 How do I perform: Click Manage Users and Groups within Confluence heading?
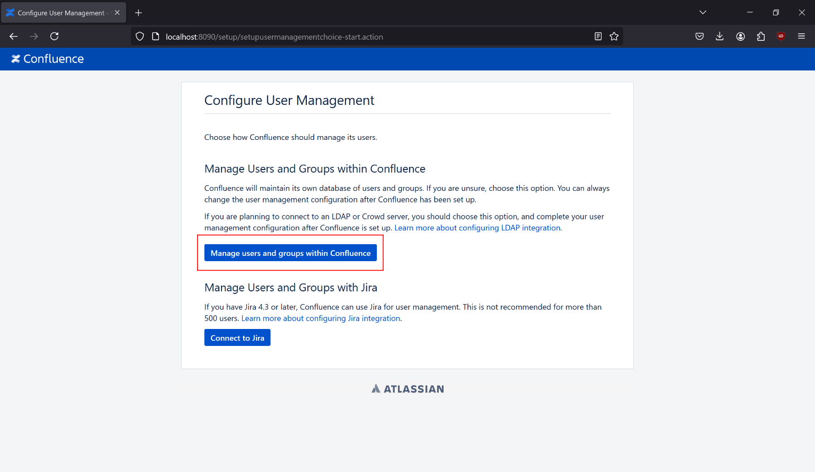(x=315, y=169)
